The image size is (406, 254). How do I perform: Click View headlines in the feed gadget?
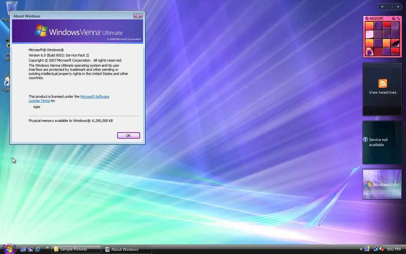(383, 92)
